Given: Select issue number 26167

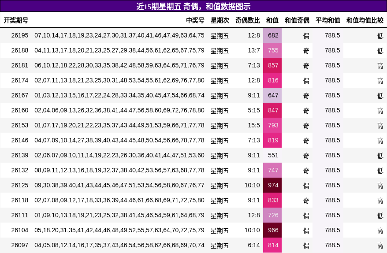Looking at the screenshot, I should [x=20, y=95].
